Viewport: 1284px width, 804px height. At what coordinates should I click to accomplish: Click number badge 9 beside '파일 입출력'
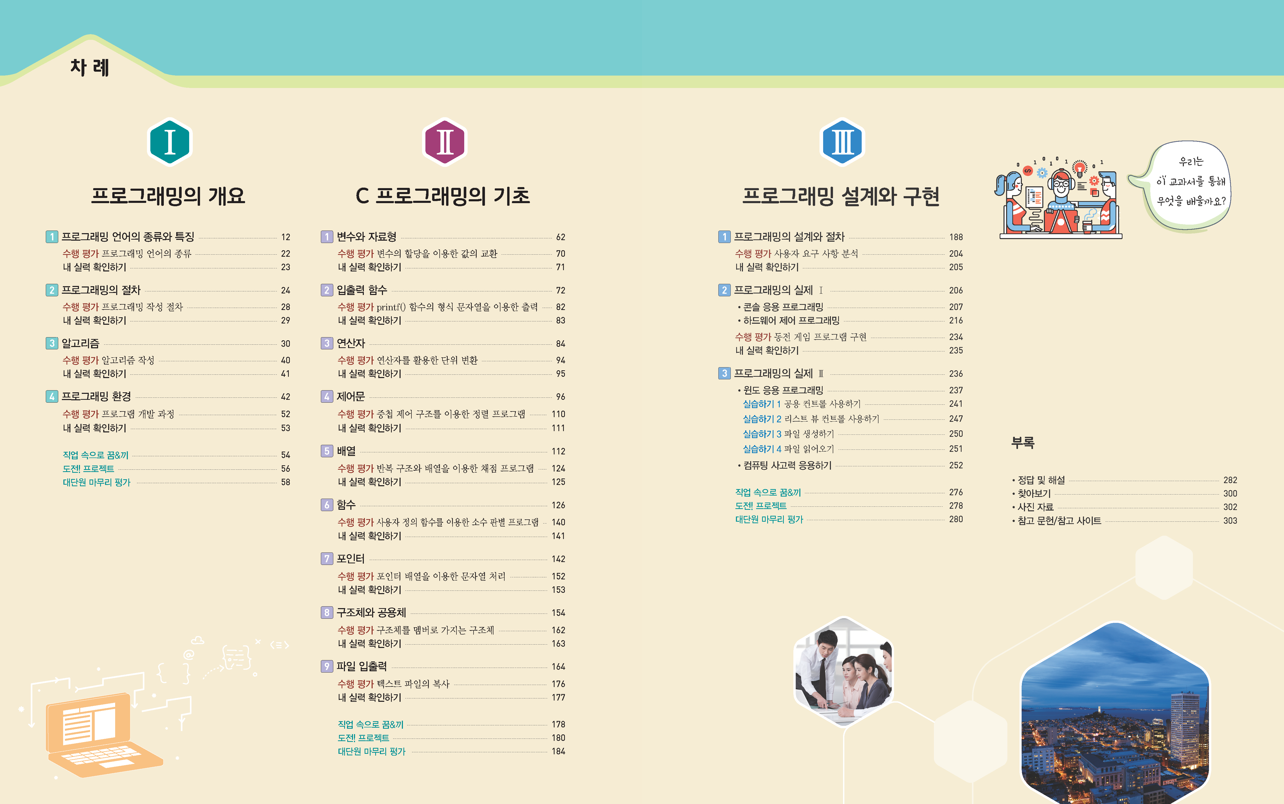[x=327, y=666]
